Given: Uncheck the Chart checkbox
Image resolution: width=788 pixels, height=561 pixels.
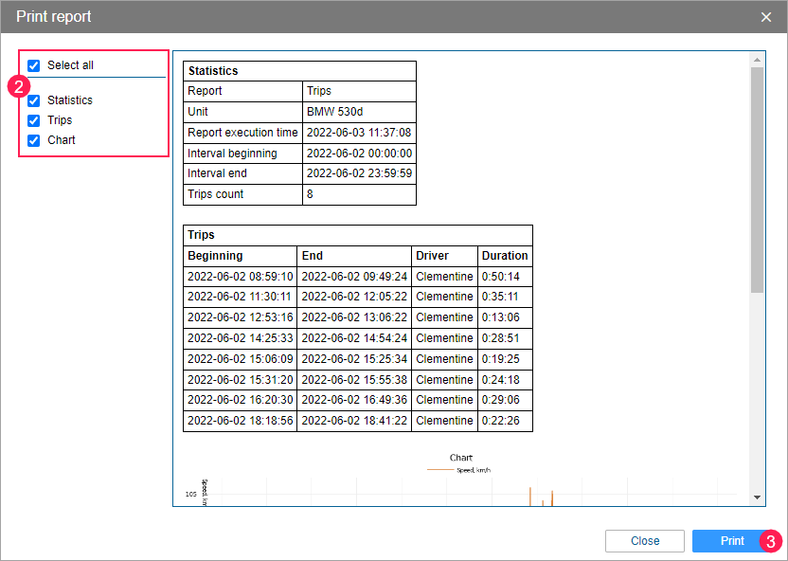Looking at the screenshot, I should [x=34, y=140].
